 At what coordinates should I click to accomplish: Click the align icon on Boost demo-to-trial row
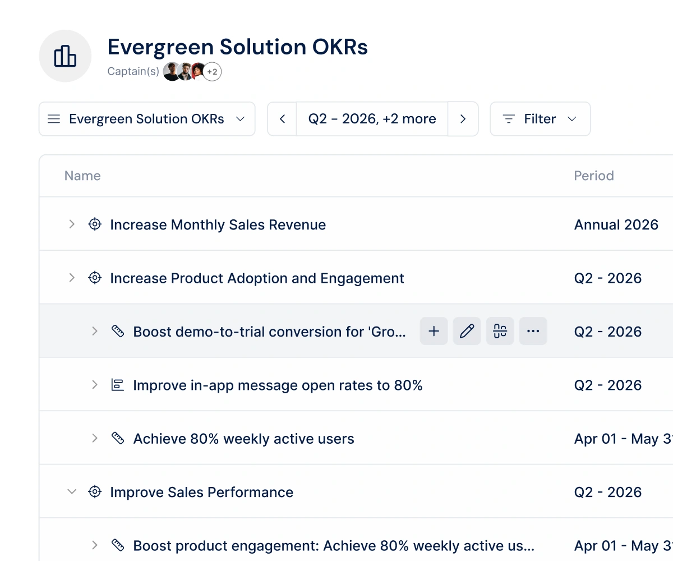click(500, 331)
